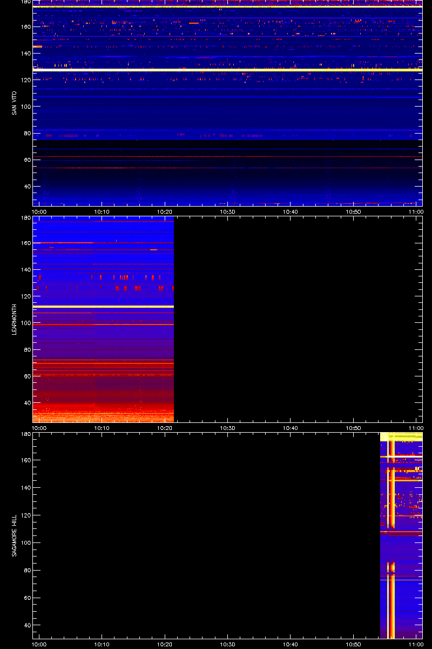The height and width of the screenshot is (649, 432).
Task: Click the 10:30 label under Sagamore Hill plot
Action: 227,645
